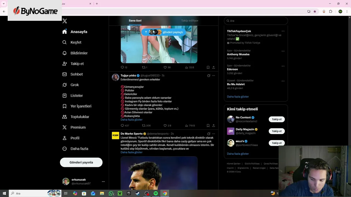The image size is (351, 197).
Task: Open more menu on De Marke Sports post
Action: [x=214, y=134]
